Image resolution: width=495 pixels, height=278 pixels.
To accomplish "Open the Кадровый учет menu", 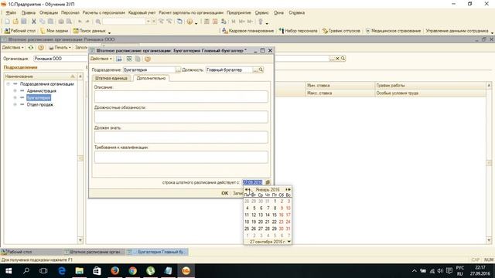I will point(142,12).
